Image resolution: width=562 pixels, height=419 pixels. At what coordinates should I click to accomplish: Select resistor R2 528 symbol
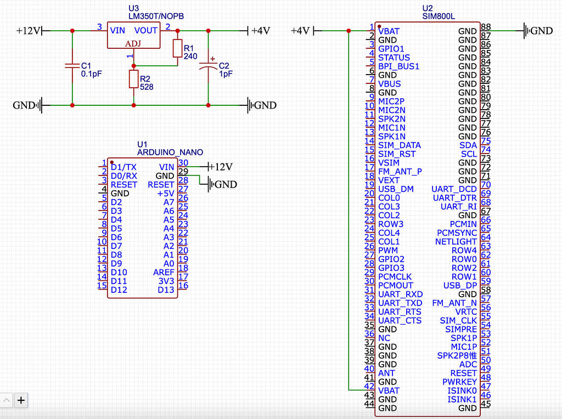pos(133,80)
